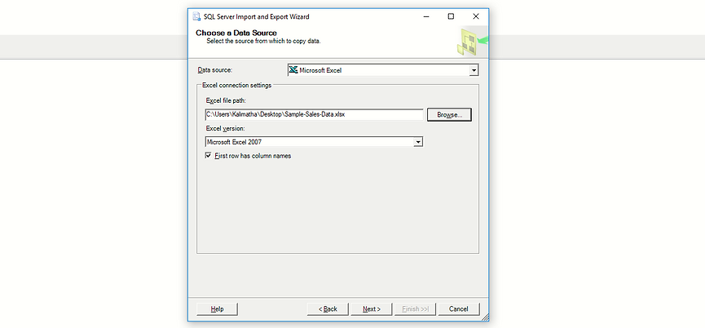Screen dimensions: 705x328
Task: Click the wizard icon in the title bar
Action: 196,16
